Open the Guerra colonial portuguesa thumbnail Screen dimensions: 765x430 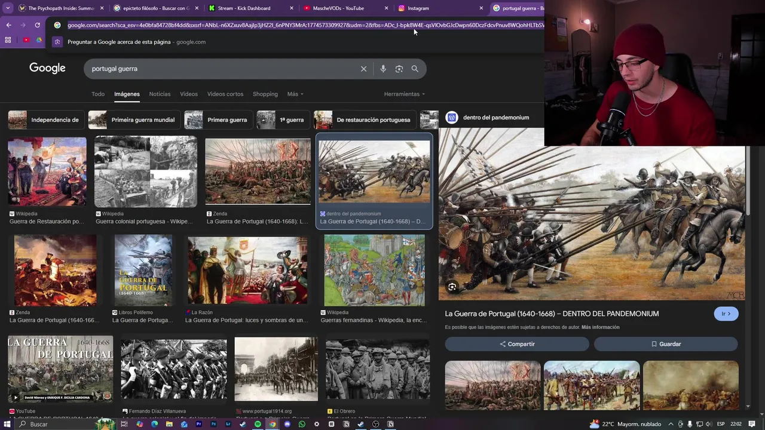[x=146, y=171]
